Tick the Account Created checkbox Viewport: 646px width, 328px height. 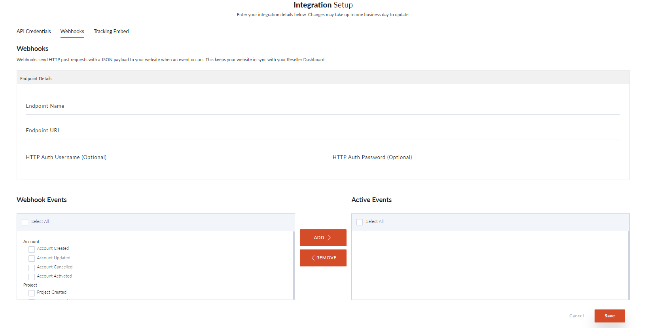32,249
